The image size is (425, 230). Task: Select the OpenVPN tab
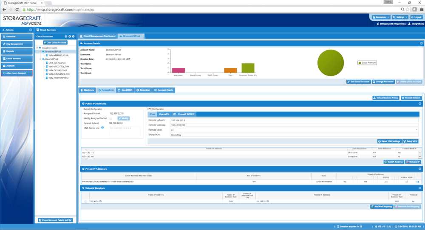[164, 114]
